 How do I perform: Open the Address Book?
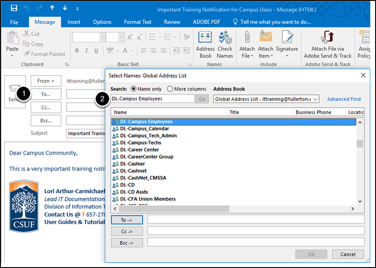click(x=205, y=45)
